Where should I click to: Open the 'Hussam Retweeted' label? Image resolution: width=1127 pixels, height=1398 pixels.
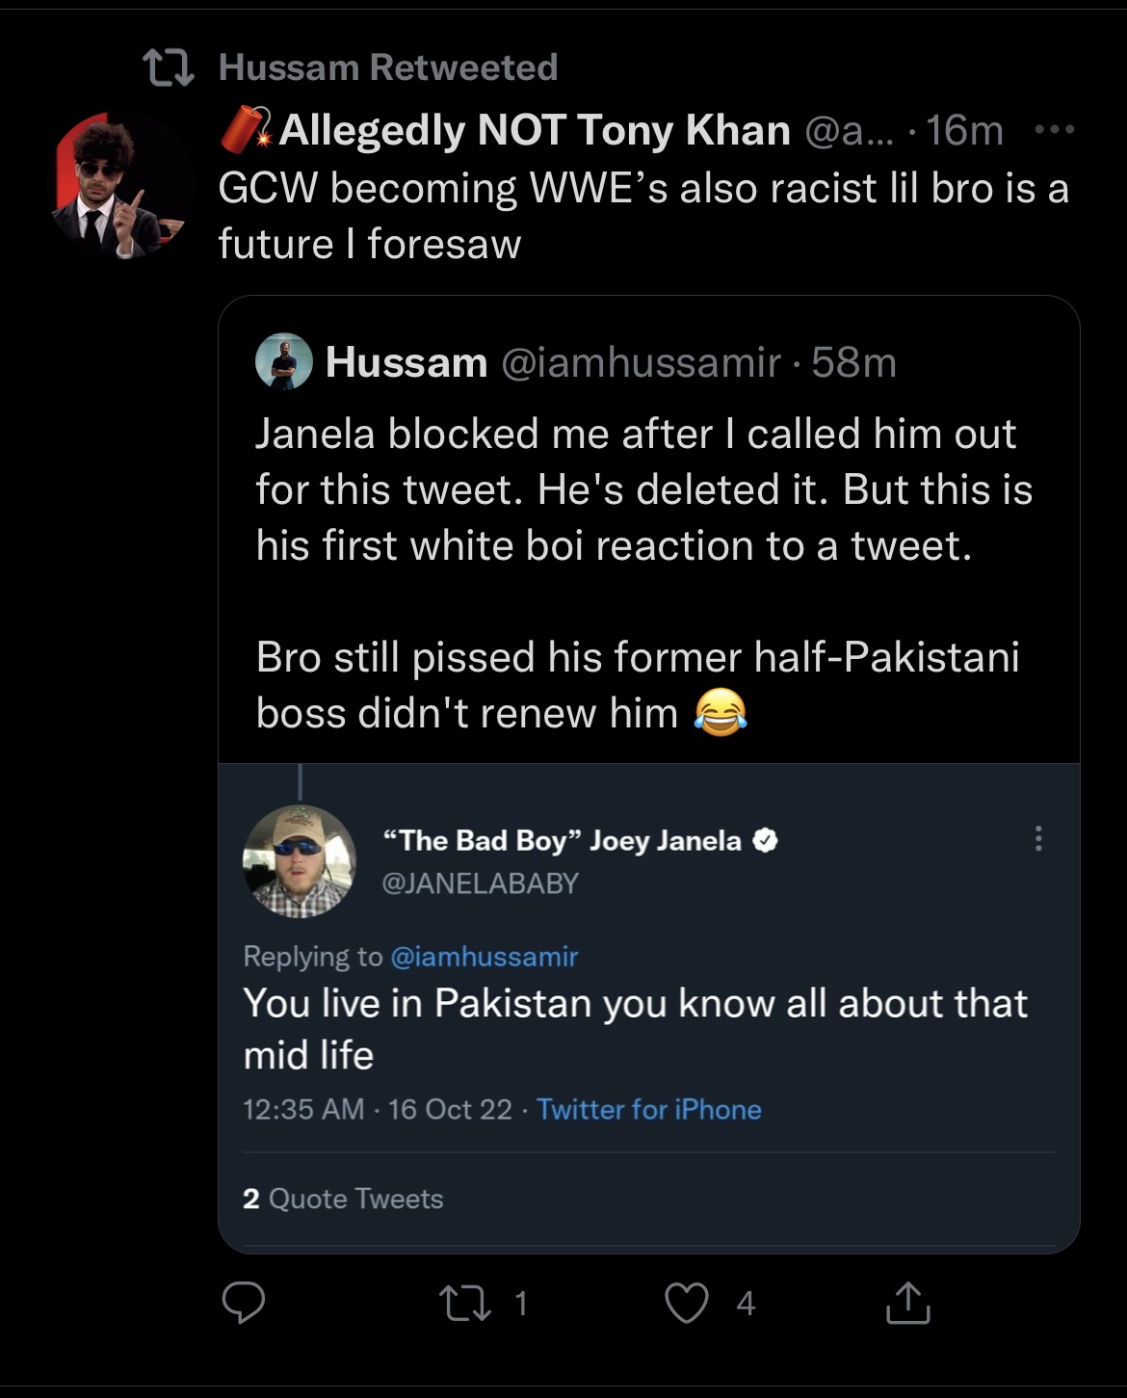tap(388, 67)
